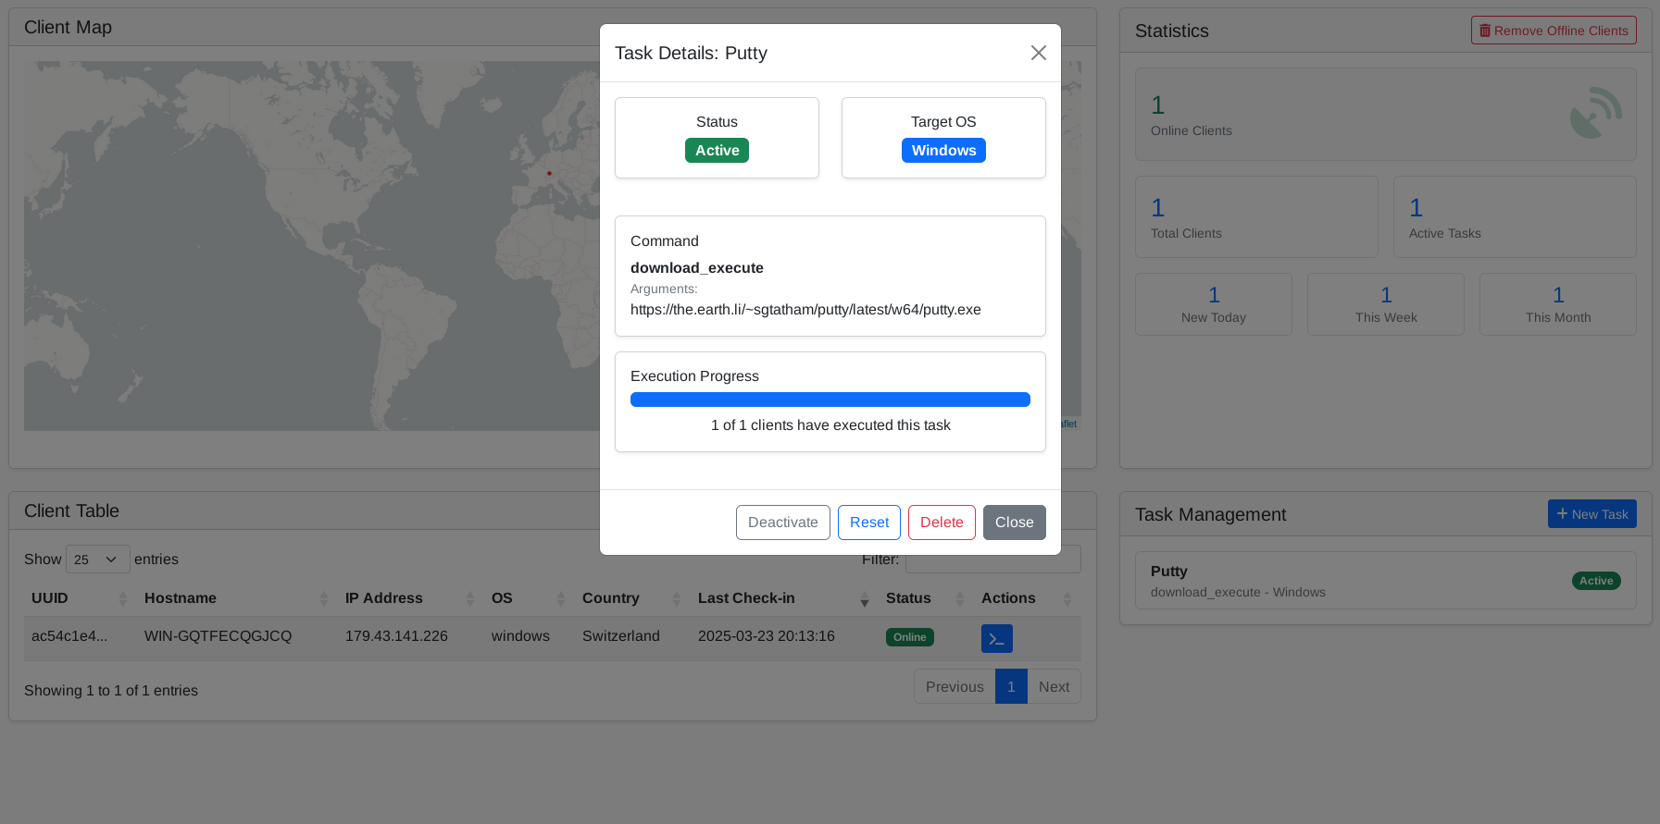Sort by OS column arrows
Screen dimensions: 1660x824
point(561,599)
